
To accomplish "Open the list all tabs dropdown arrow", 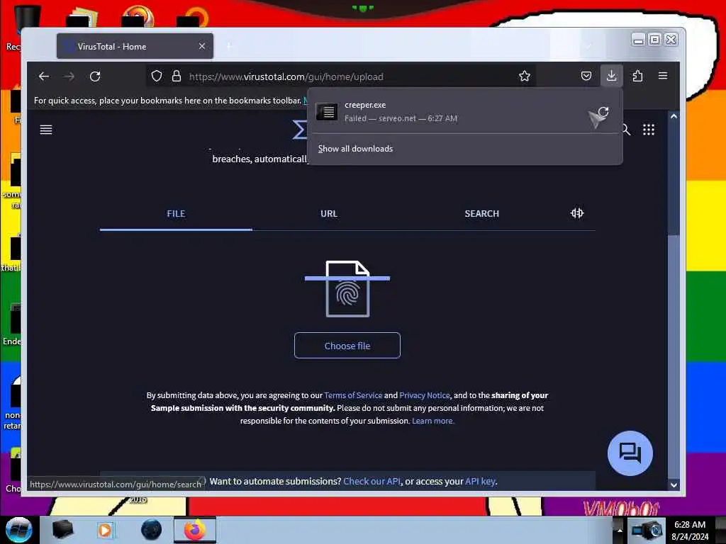I will pos(588,46).
